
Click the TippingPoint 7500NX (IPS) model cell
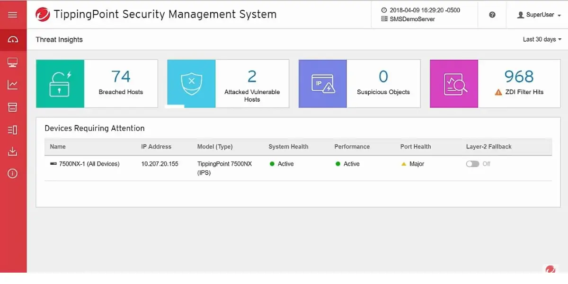[225, 168]
